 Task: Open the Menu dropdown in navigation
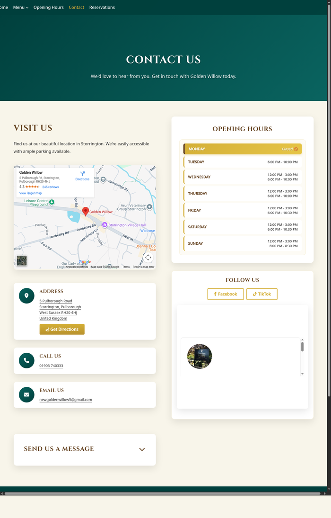pos(20,7)
